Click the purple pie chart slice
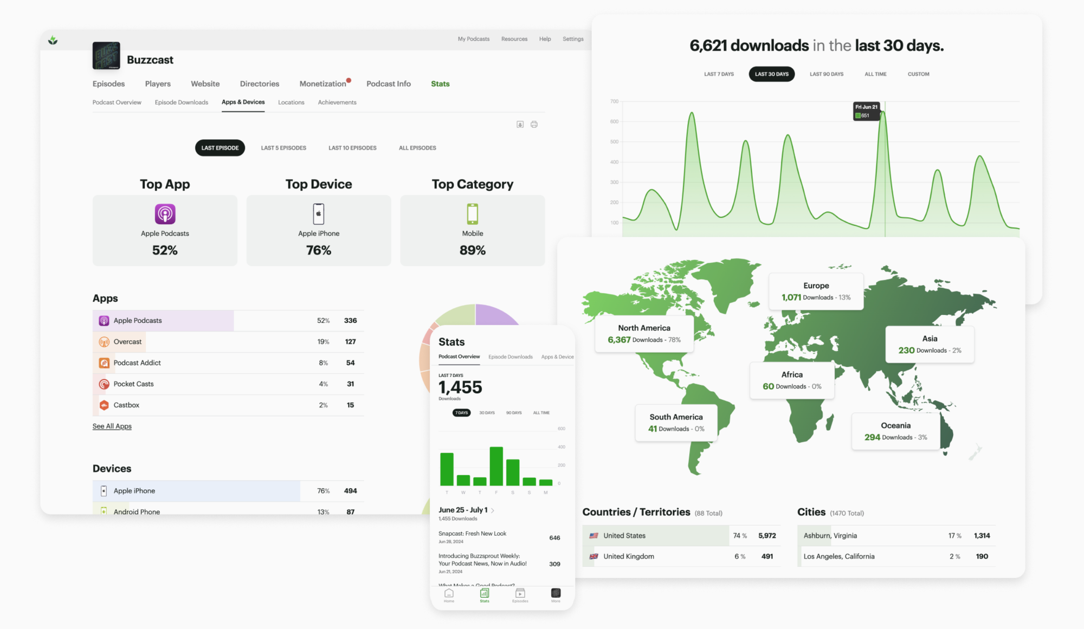 (496, 315)
